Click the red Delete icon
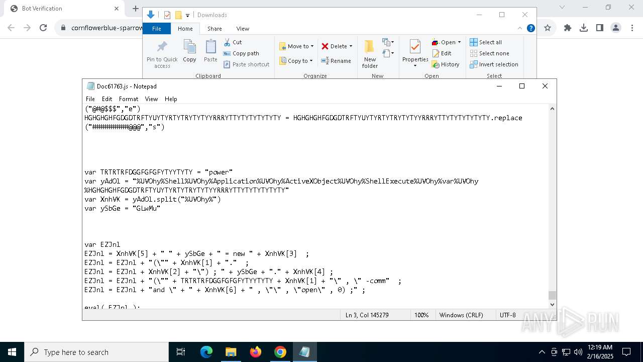This screenshot has height=362, width=643. (x=325, y=46)
